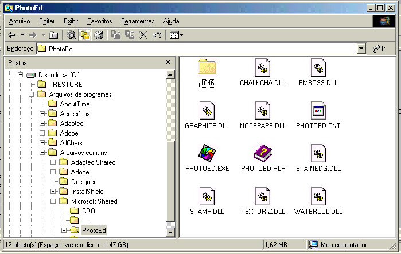
Task: Click the Undo toolbar icon
Action: (x=157, y=35)
